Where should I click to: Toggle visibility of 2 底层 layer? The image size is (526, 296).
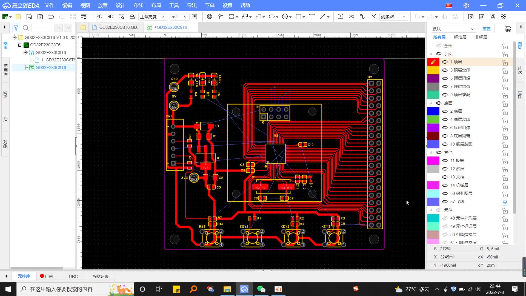click(x=445, y=111)
